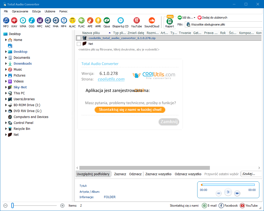
Task: Click the Zamknij button
Action: tap(169, 122)
